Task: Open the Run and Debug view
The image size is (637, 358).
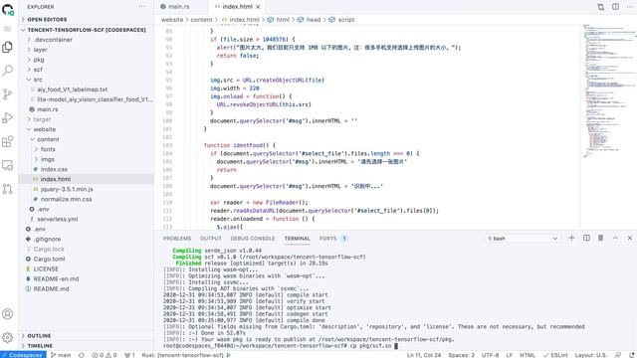Action: (7, 117)
